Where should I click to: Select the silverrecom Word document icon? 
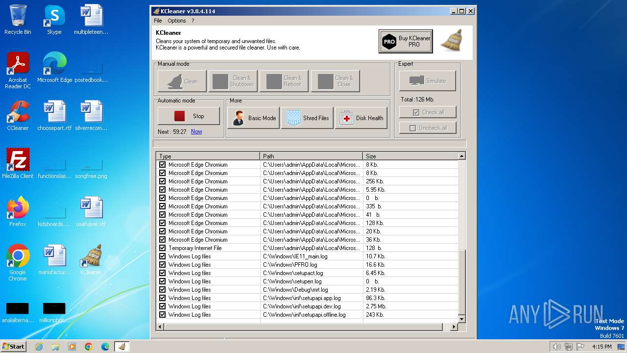point(91,116)
